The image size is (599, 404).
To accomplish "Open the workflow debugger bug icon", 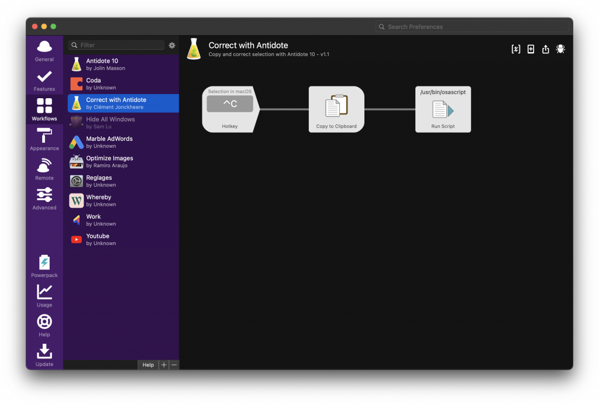I will (x=560, y=49).
